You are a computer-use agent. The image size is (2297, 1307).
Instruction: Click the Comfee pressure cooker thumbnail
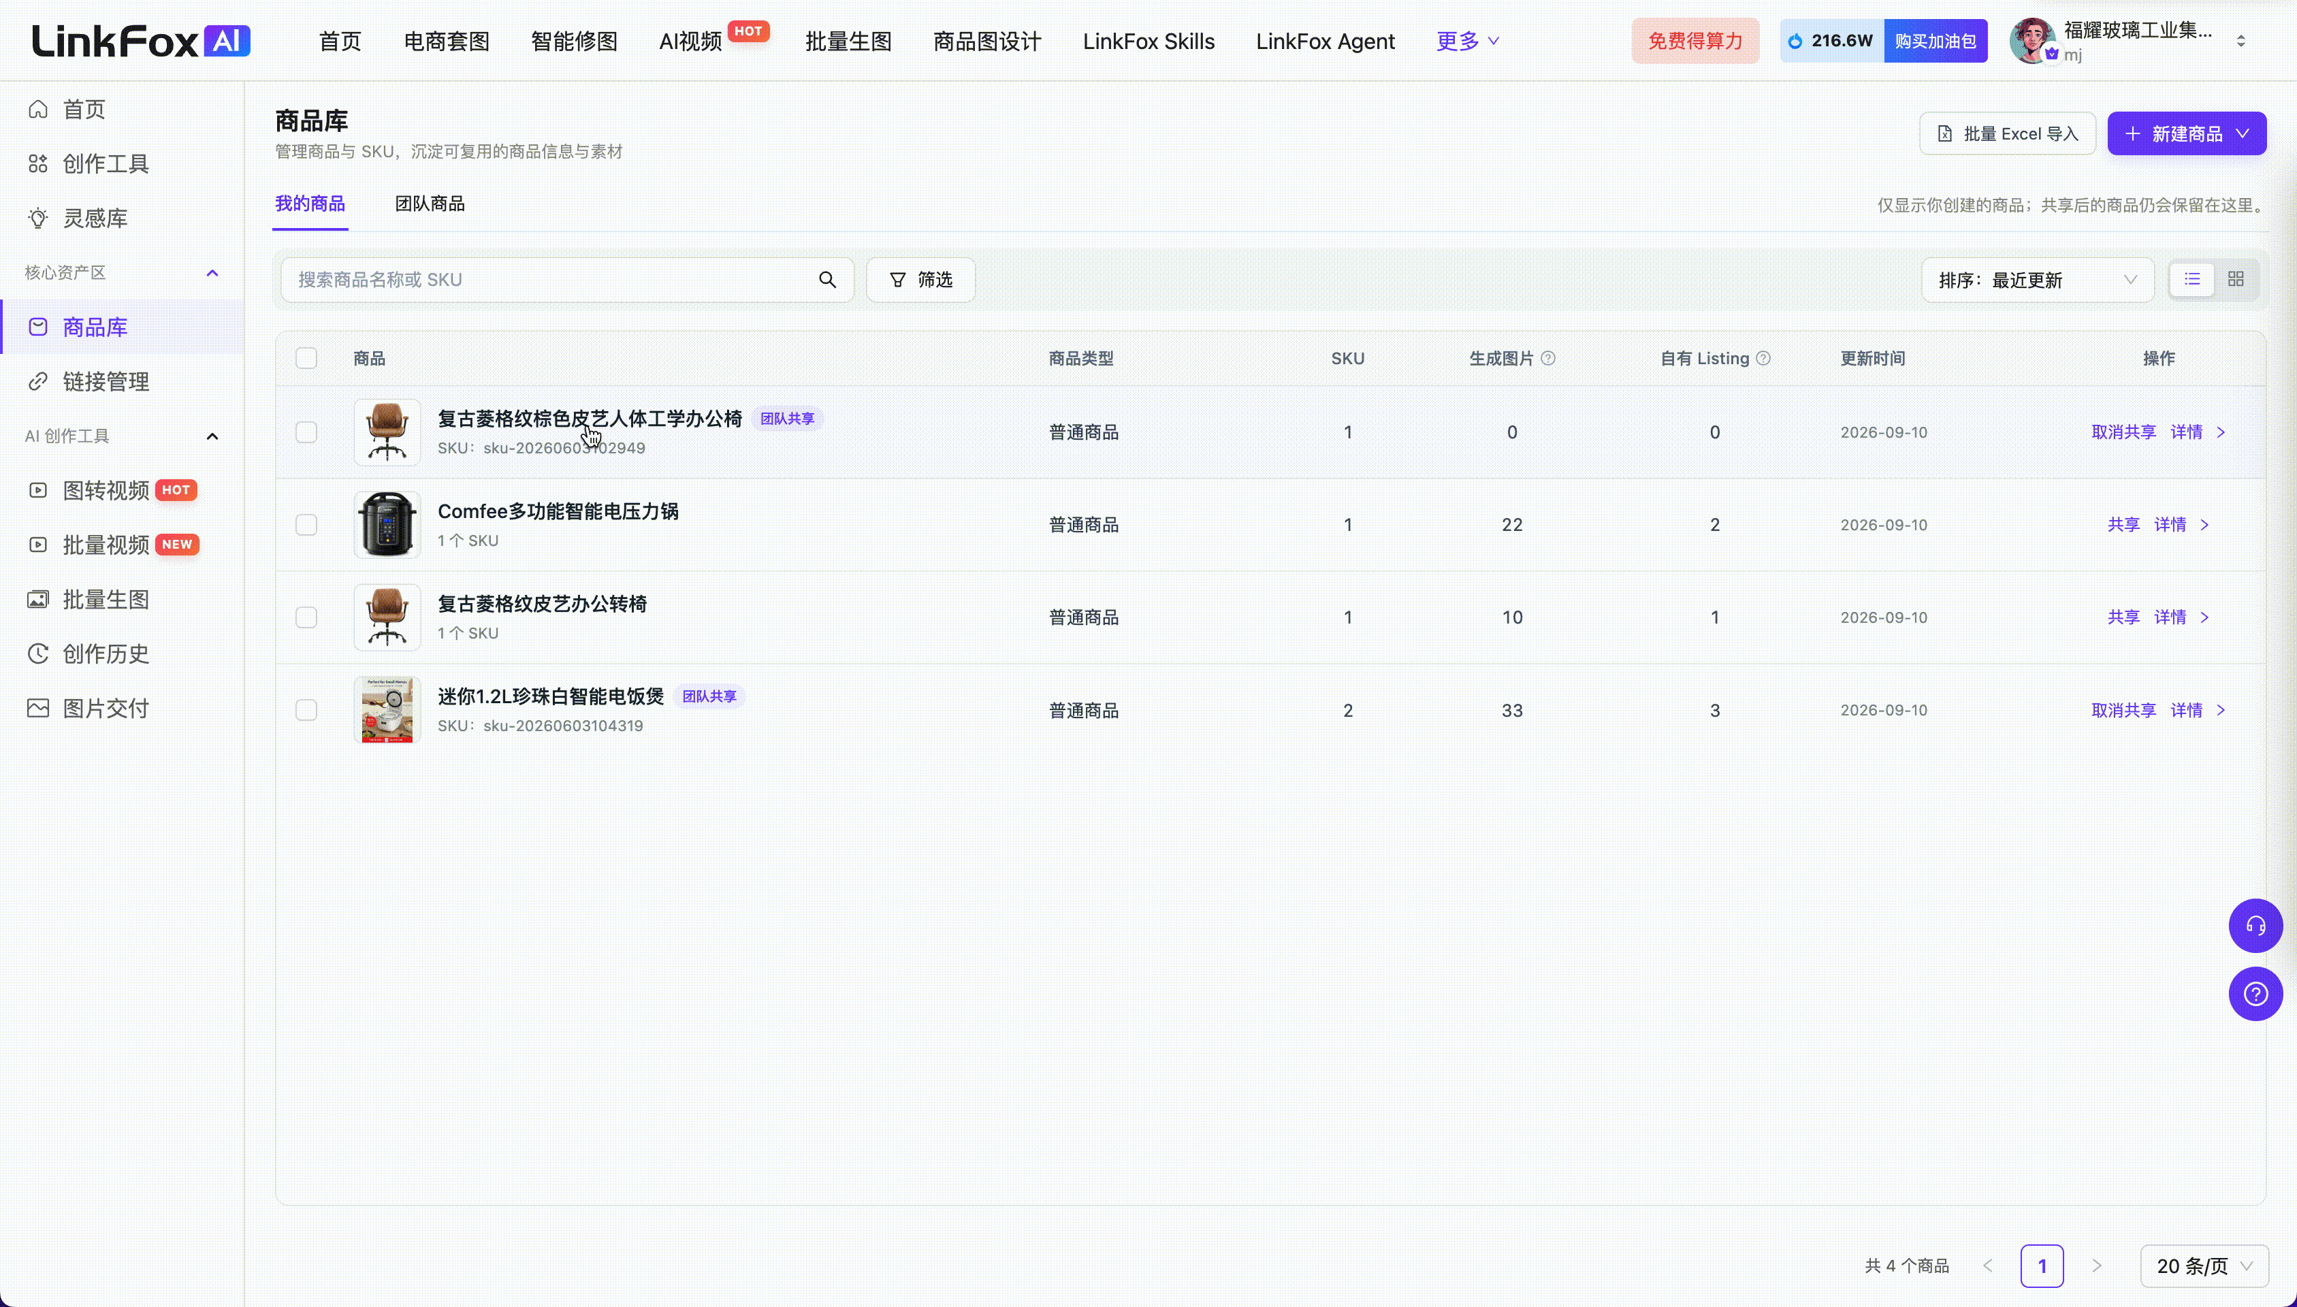(x=387, y=525)
